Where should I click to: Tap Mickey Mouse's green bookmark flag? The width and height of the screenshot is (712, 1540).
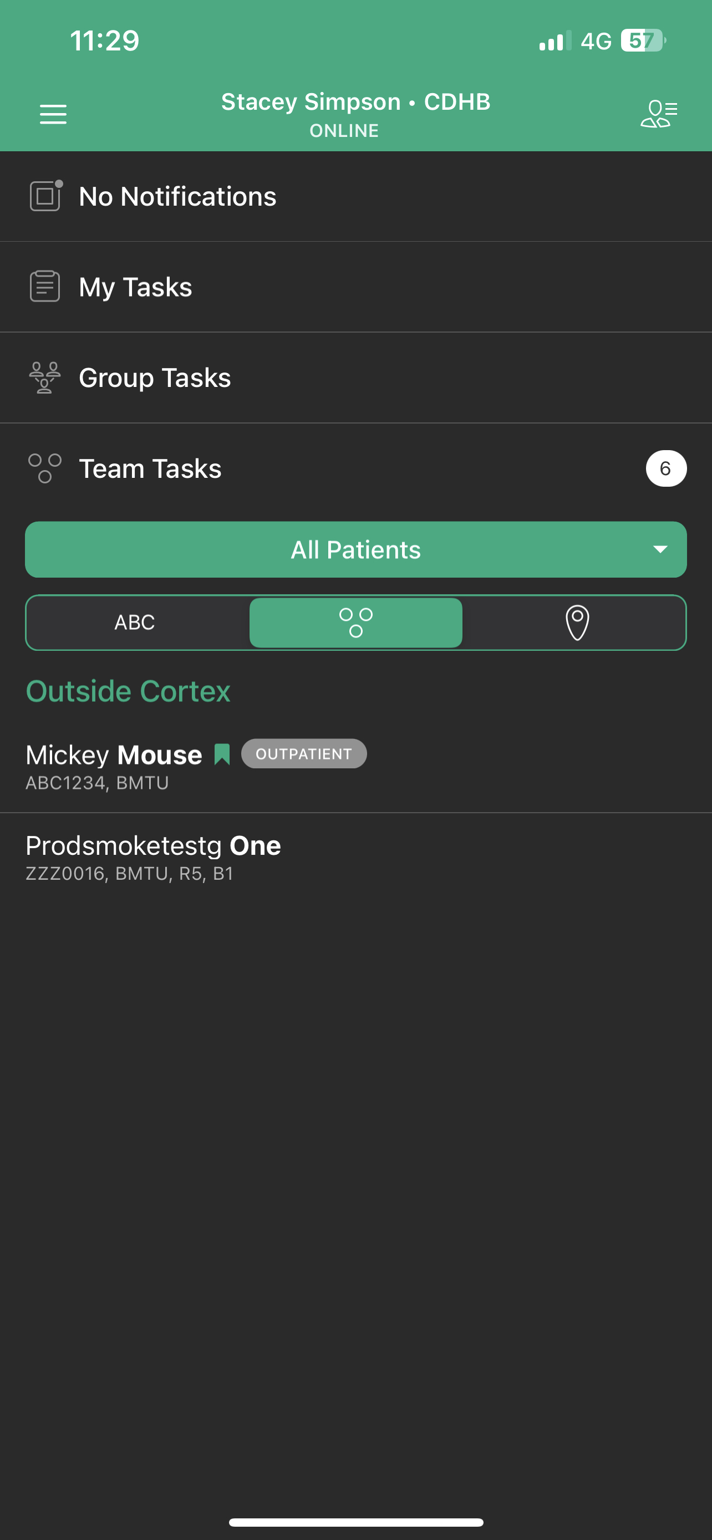(222, 754)
